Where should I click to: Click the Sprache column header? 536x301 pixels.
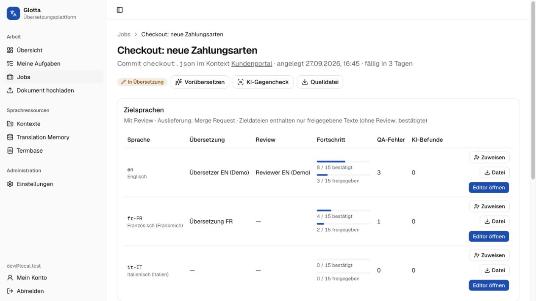pos(139,140)
